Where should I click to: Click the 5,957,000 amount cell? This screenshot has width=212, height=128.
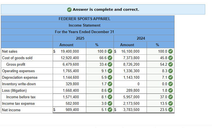click(130, 97)
